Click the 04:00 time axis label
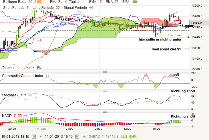 coord(69,129)
